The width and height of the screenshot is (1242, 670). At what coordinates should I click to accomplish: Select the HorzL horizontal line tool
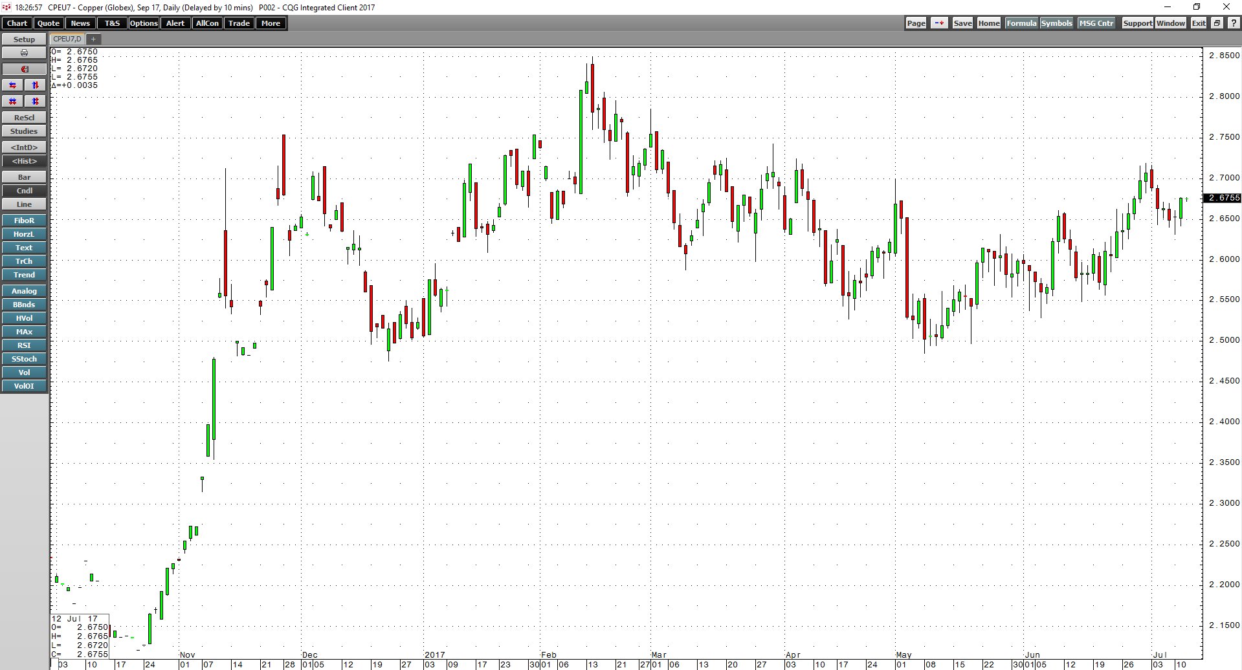coord(24,234)
